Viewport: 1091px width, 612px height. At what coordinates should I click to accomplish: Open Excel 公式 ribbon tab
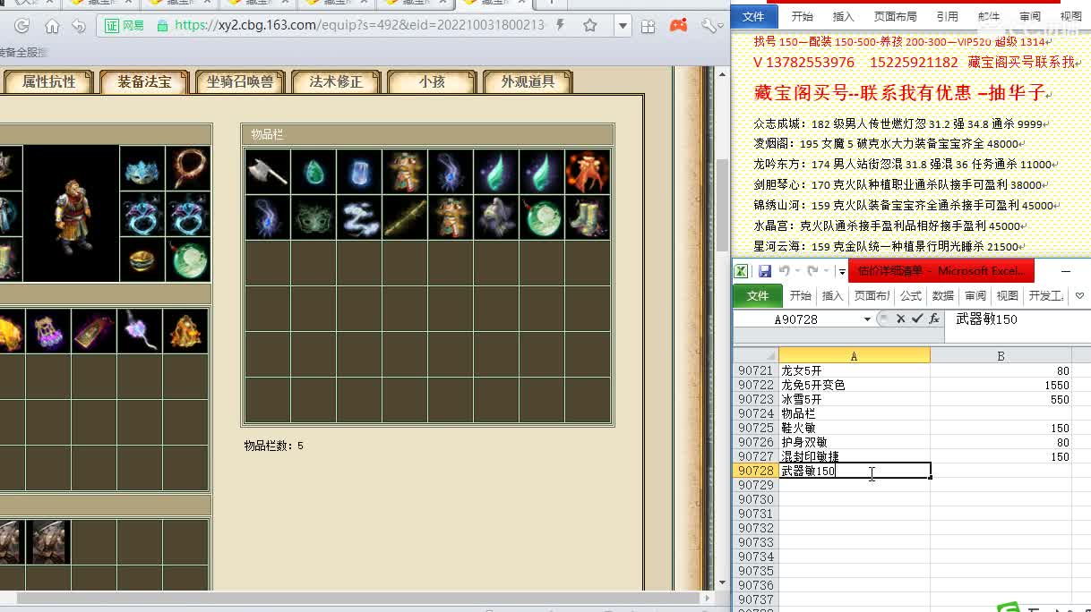[911, 296]
